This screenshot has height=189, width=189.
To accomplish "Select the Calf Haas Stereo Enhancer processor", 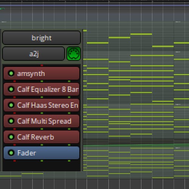I will tap(42, 105).
